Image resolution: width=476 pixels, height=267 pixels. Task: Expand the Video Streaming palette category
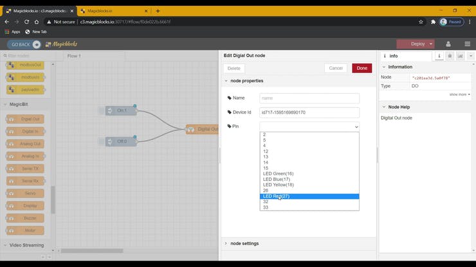26,245
